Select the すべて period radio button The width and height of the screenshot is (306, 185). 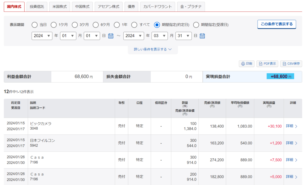pos(134,25)
